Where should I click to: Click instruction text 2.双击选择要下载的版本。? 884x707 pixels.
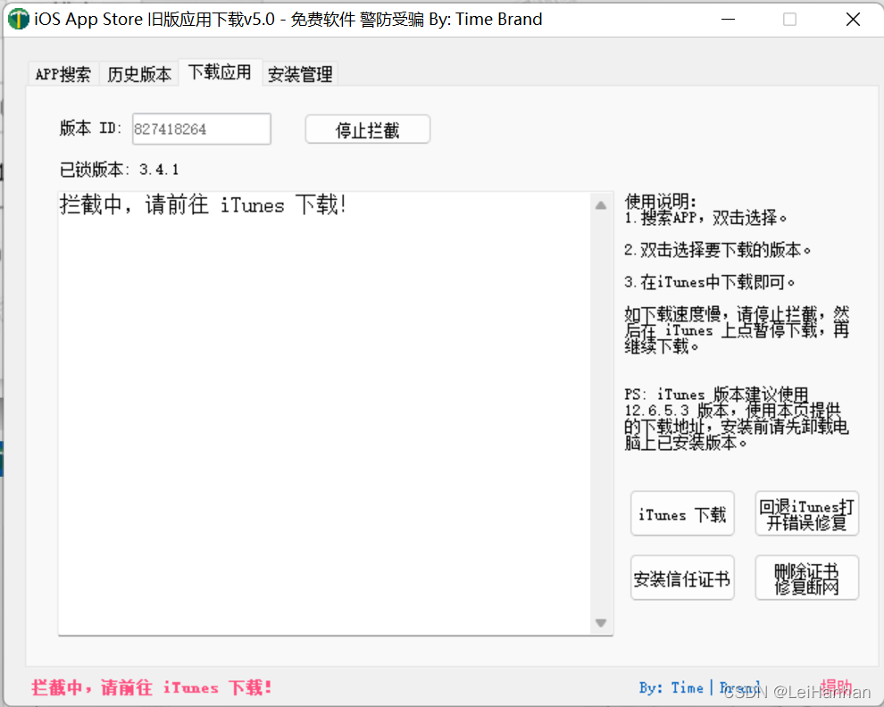pos(718,250)
